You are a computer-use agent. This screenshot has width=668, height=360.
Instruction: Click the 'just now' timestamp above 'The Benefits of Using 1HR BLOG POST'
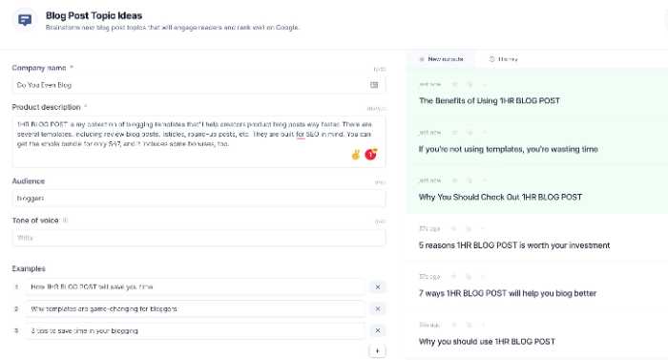[429, 84]
